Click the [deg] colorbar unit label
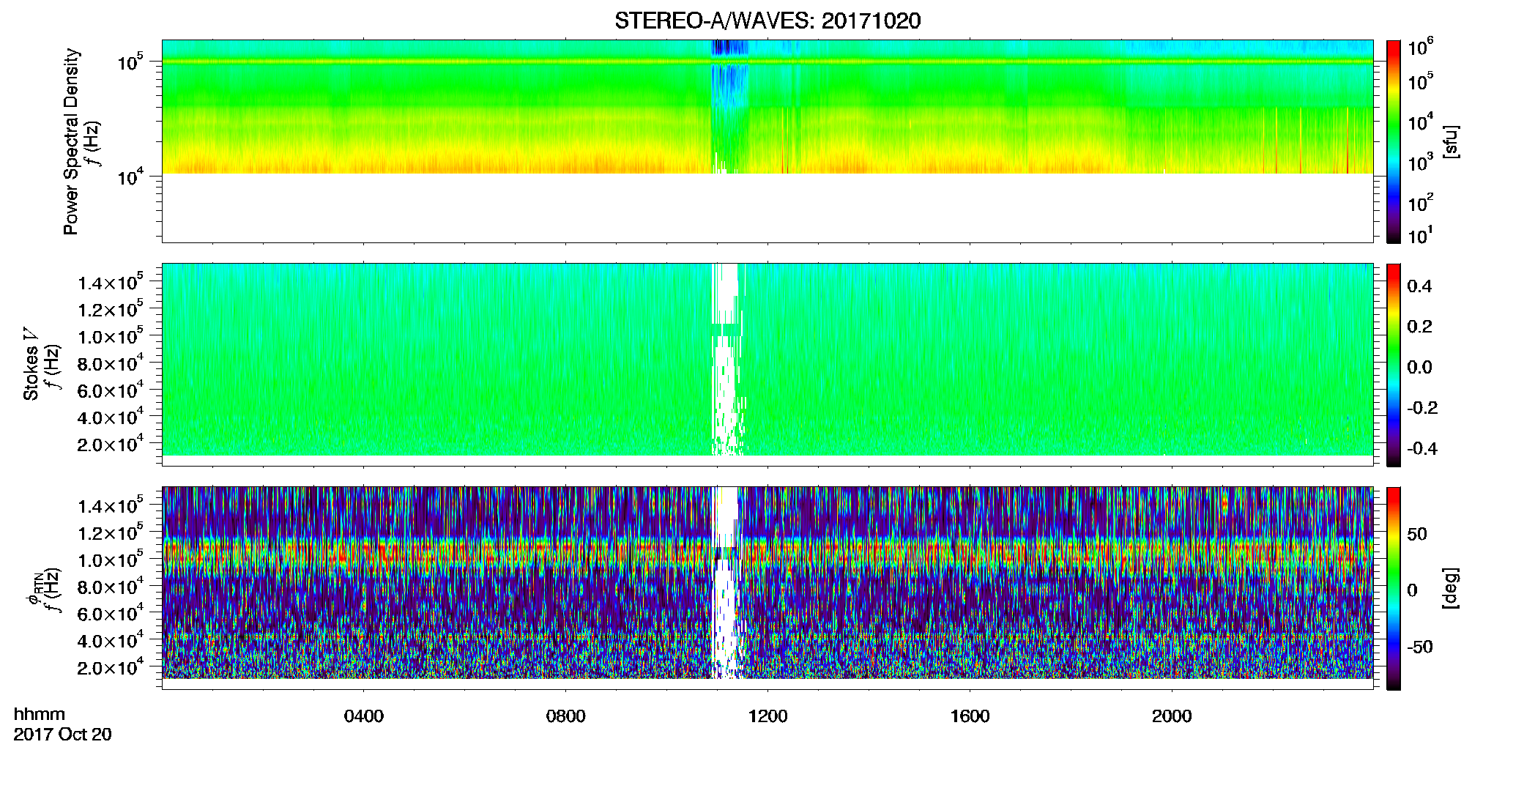The width and height of the screenshot is (1535, 791). point(1451,588)
